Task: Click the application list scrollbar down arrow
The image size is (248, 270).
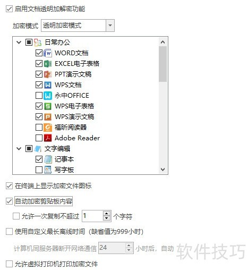Action: tap(163, 170)
